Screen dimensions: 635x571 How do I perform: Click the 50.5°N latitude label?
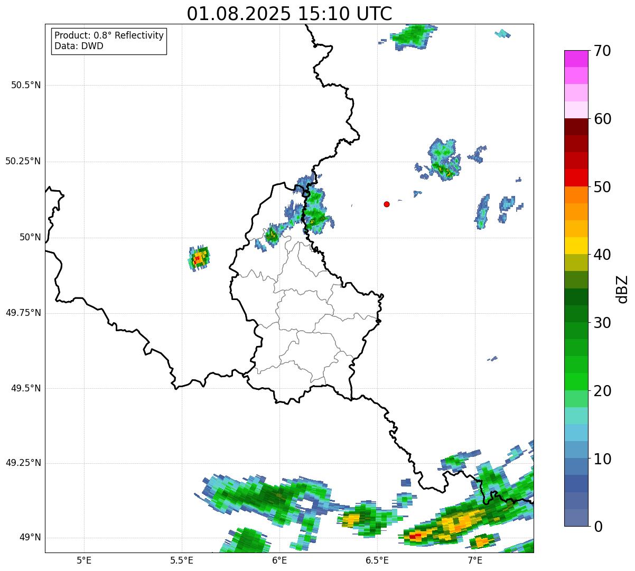pos(26,85)
